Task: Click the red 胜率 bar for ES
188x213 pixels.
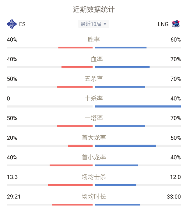Action: pyautogui.click(x=75, y=47)
